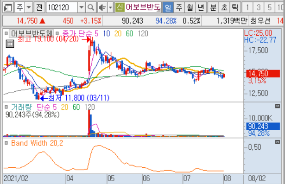
Task: Click the stock name 어보브반도 field
Action: (x=143, y=7)
